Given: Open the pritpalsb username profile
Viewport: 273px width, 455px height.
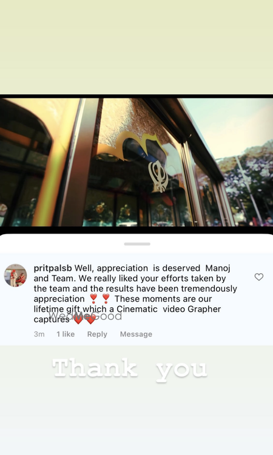Looking at the screenshot, I should tap(53, 268).
